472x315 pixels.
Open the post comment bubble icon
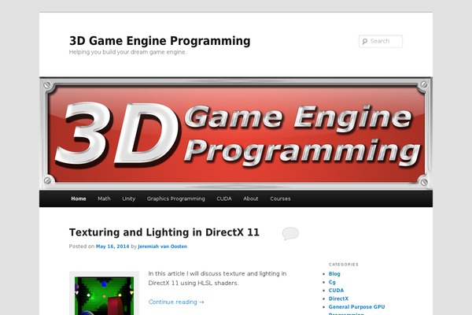click(x=290, y=234)
